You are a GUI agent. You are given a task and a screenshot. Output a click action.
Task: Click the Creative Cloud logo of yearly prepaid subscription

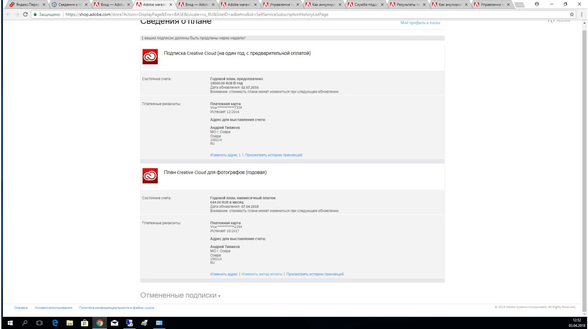pos(150,57)
